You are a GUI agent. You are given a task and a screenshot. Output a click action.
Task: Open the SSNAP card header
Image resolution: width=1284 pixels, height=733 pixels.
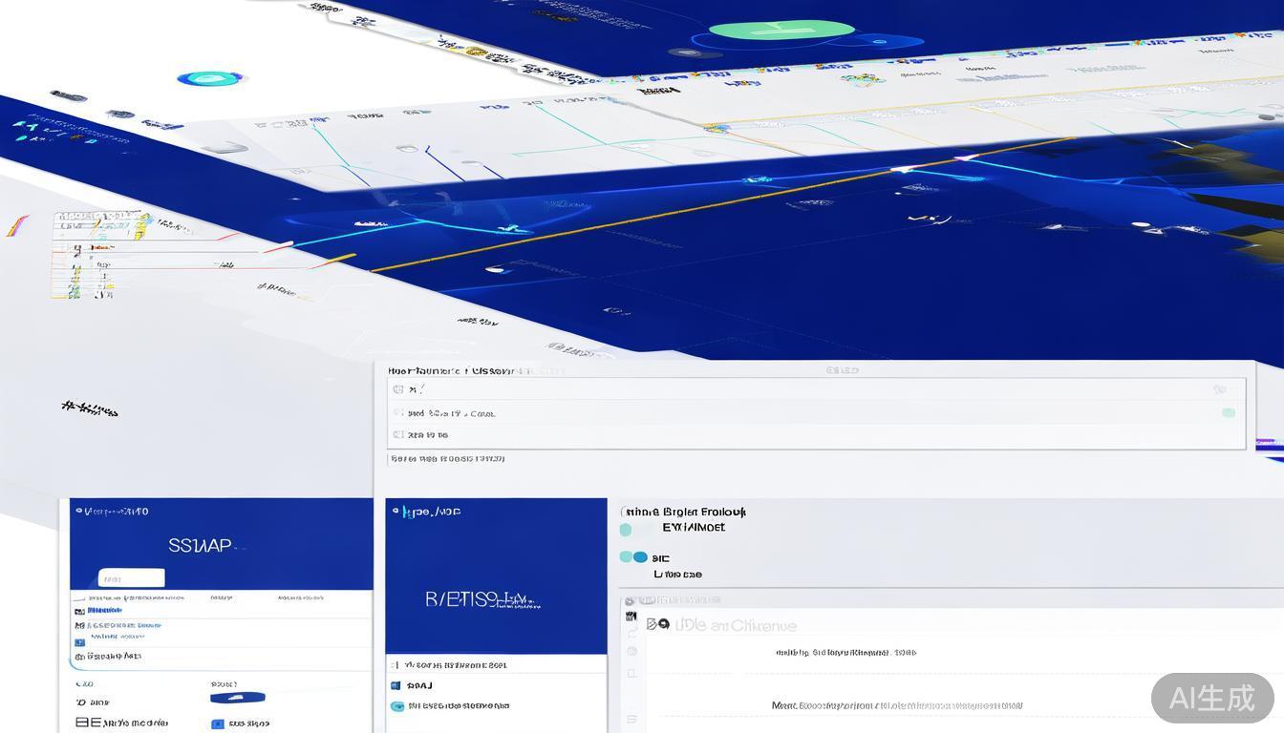113,512
